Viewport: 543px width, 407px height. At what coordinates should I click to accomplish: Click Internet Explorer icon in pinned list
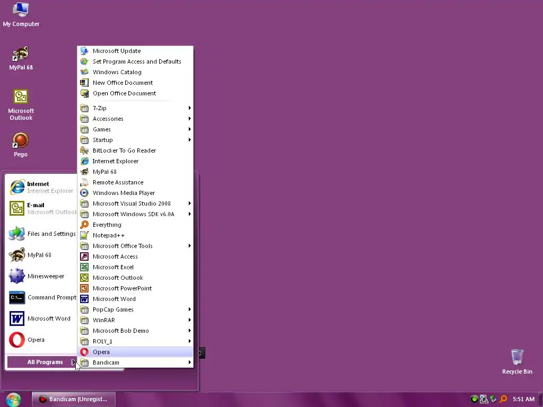(x=17, y=187)
